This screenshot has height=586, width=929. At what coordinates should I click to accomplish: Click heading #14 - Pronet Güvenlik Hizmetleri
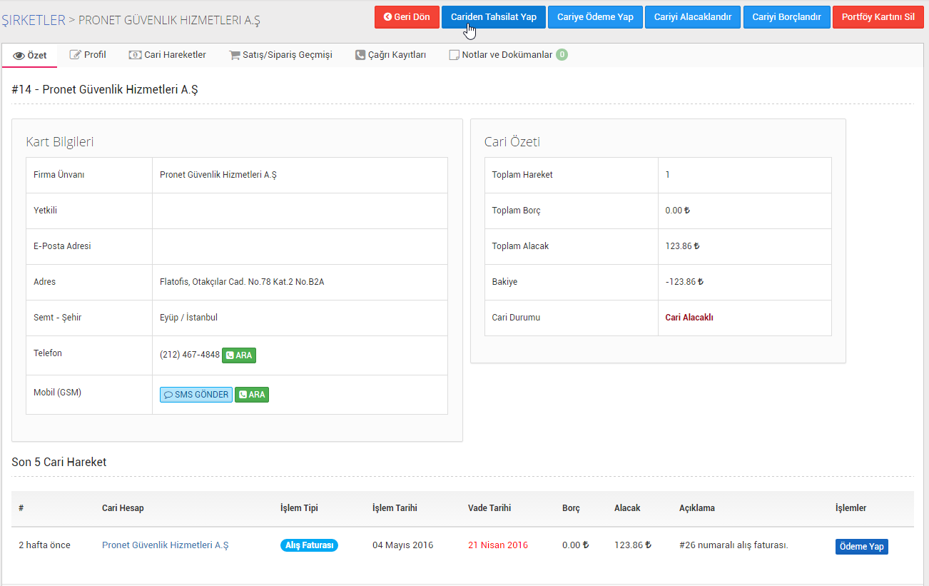pos(105,89)
